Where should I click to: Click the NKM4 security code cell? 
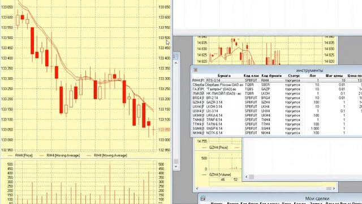(x=266, y=133)
